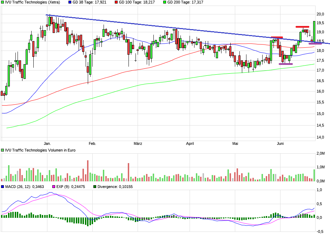Click the 15,5 price axis value
This screenshot has height=235, width=330.
tap(320, 102)
